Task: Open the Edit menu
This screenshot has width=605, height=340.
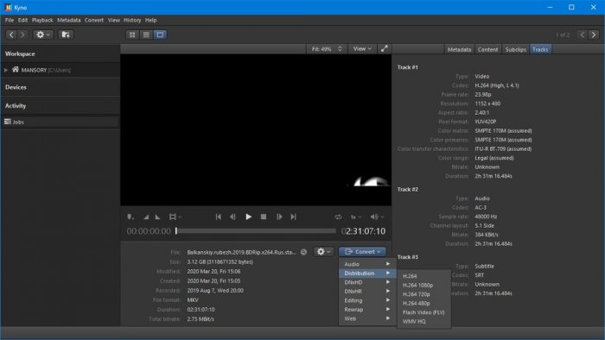Action: pos(22,20)
